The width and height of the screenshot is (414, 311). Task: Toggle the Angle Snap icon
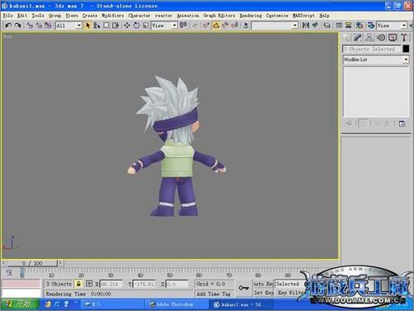[x=216, y=26]
